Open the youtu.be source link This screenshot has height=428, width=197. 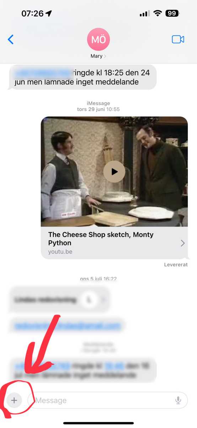click(x=60, y=252)
